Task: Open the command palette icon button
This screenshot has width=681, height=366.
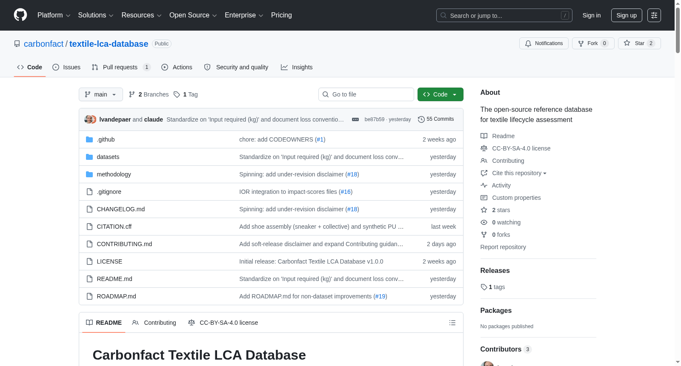Action: point(654,15)
